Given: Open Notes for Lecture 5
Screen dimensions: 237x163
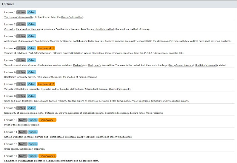Looking at the screenshot, I should click(x=21, y=60).
